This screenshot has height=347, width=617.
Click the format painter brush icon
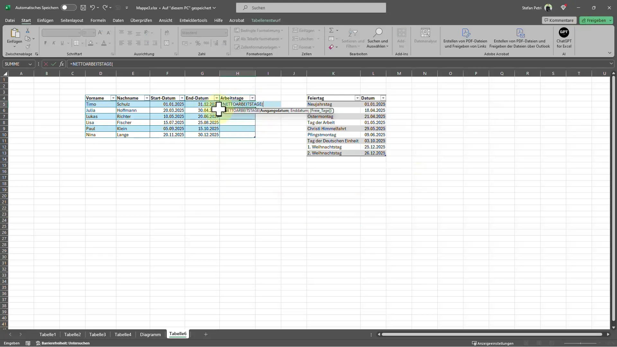pos(28,47)
